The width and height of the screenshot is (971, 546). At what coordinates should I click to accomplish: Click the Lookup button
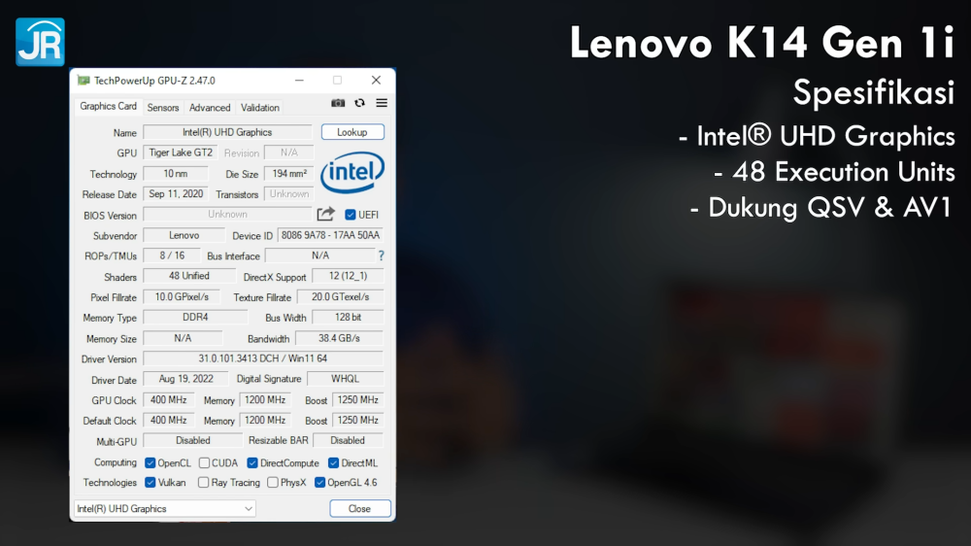352,132
